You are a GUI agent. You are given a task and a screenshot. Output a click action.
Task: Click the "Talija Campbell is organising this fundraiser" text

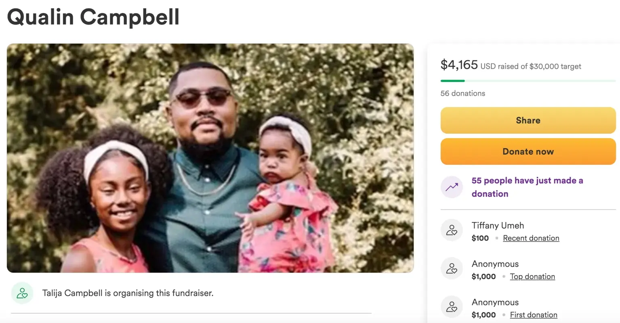pos(128,293)
